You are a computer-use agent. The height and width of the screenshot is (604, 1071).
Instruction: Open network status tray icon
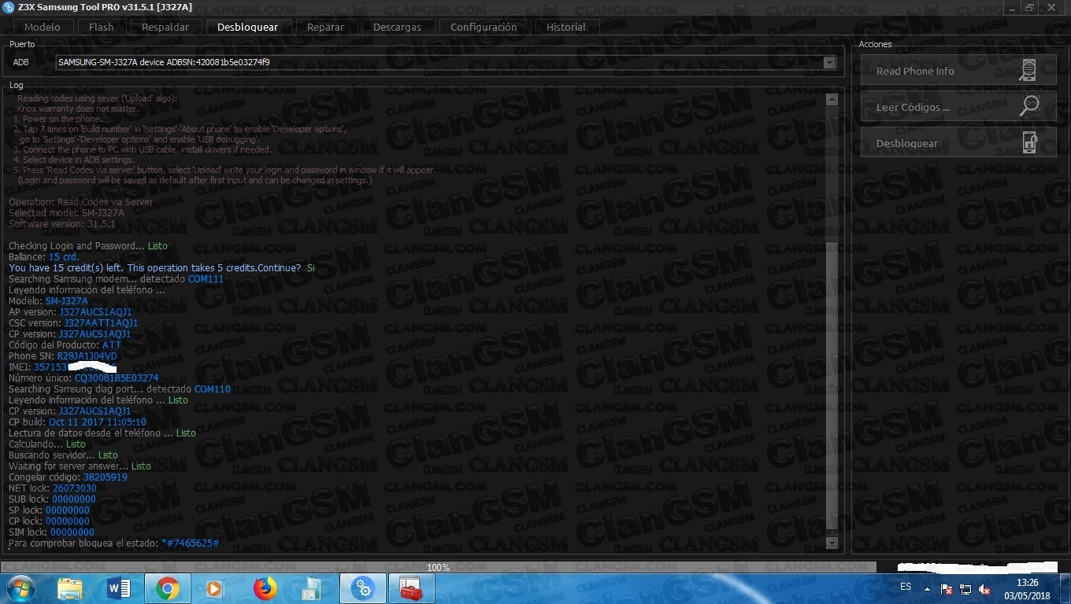point(965,588)
